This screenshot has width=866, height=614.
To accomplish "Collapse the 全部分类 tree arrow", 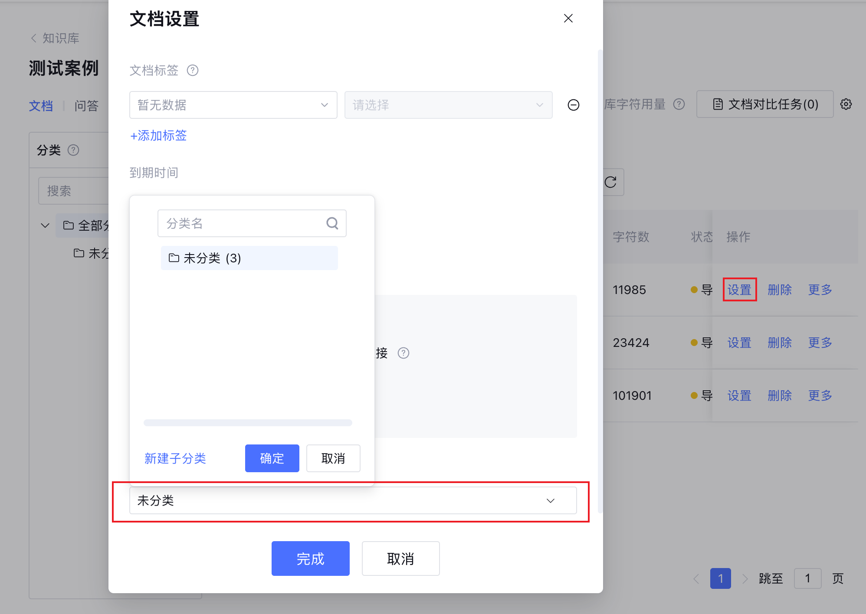I will [x=45, y=225].
